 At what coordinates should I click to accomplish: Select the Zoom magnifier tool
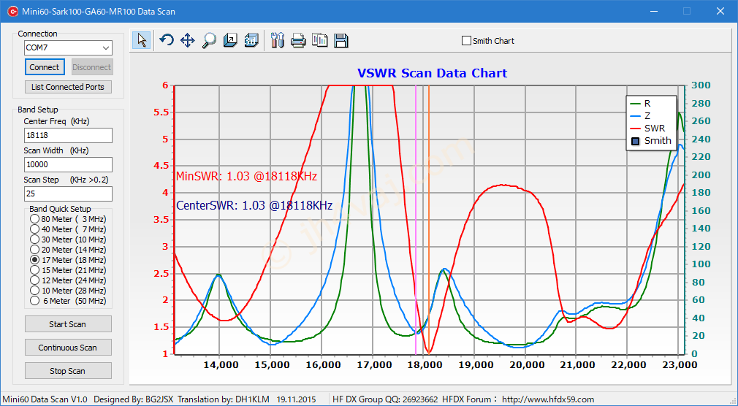pos(208,40)
